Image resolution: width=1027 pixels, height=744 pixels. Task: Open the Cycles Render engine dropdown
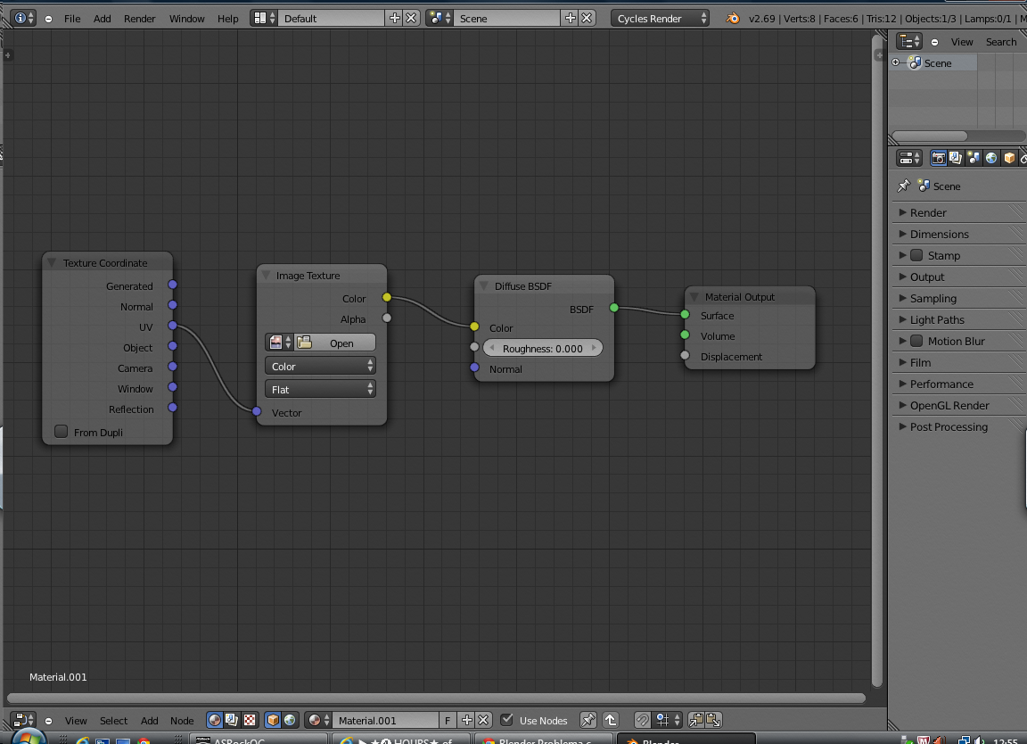661,19
